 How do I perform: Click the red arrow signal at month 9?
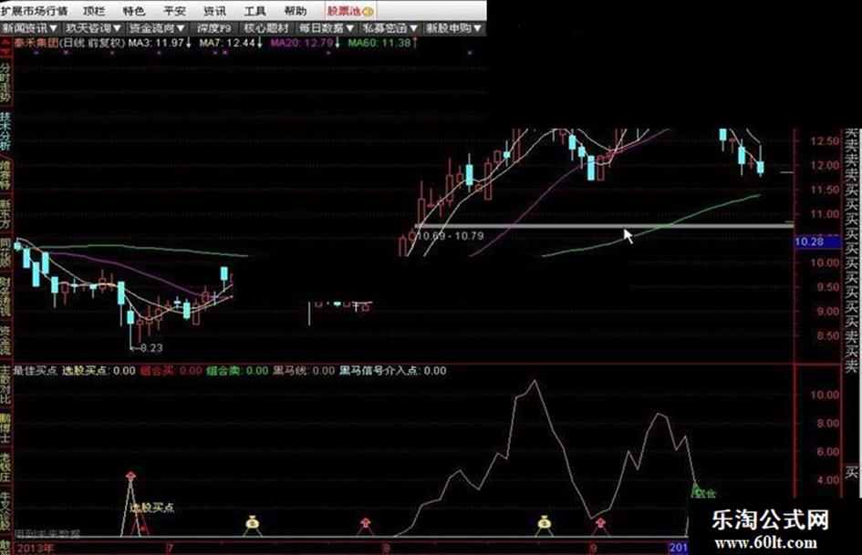tap(600, 522)
